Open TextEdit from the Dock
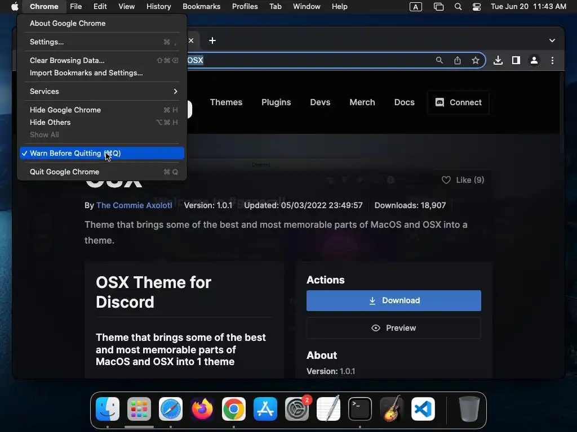 click(329, 409)
